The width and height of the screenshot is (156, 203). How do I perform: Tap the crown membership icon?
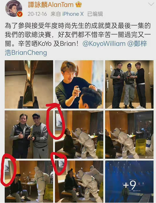tap(79, 5)
